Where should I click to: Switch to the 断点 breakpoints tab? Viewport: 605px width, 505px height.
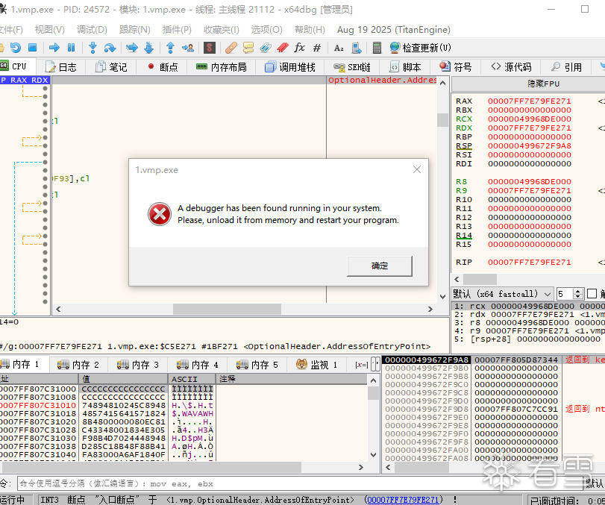[163, 67]
